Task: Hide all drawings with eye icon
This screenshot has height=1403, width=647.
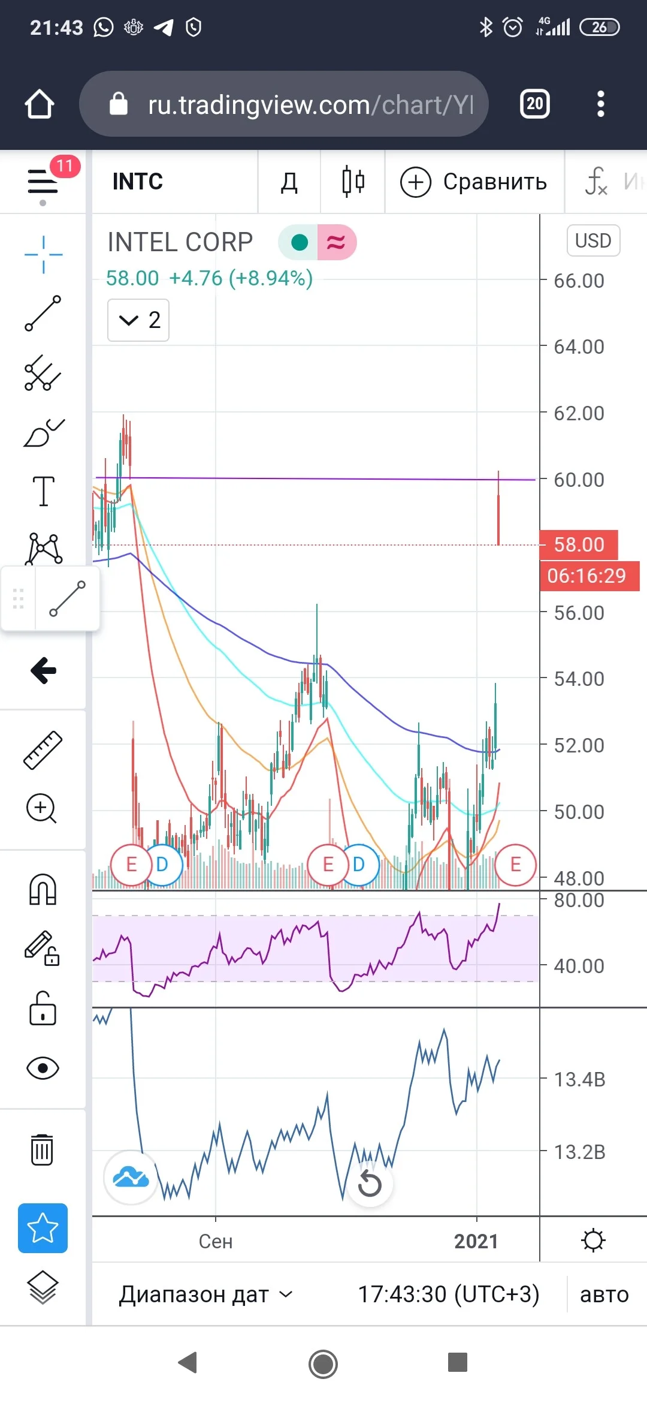Action: (43, 1068)
